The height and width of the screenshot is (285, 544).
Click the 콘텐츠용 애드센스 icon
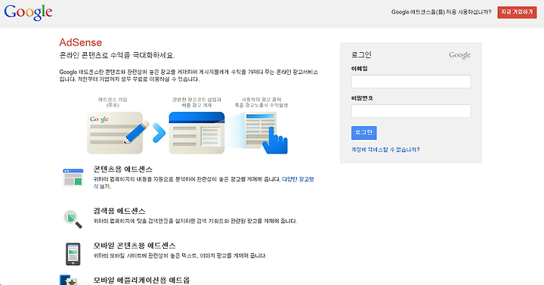pyautogui.click(x=73, y=177)
